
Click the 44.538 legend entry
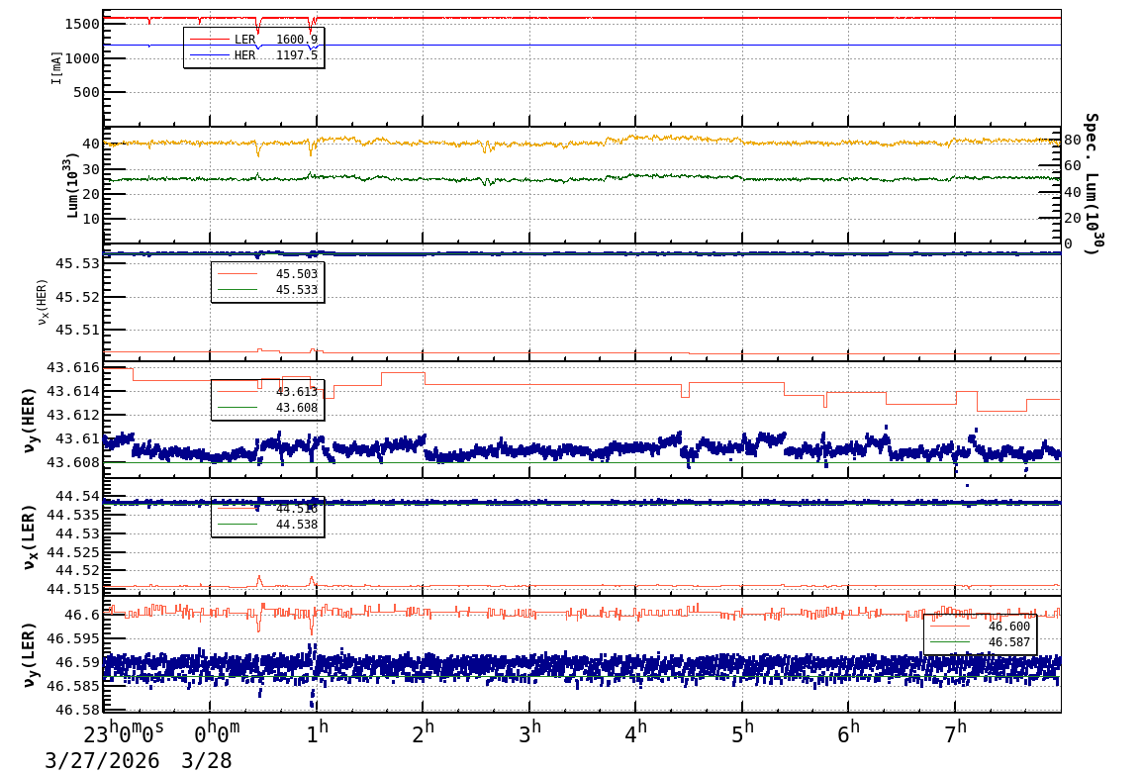point(295,525)
